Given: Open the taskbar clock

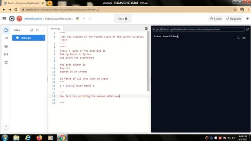Looking at the screenshot, I should click(243, 138).
